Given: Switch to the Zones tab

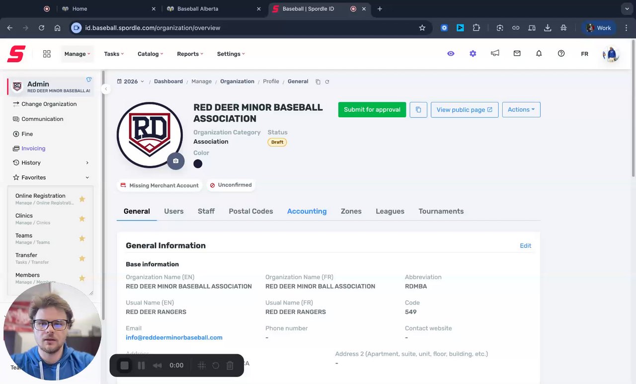Looking at the screenshot, I should [x=351, y=211].
